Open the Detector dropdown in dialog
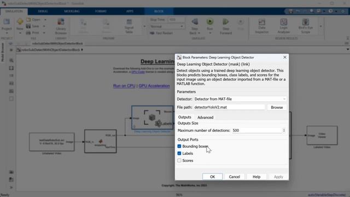Image resolution: width=350 pixels, height=197 pixels. (x=240, y=99)
